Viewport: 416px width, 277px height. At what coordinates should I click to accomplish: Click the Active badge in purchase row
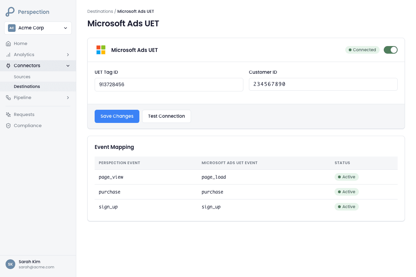coord(347,192)
